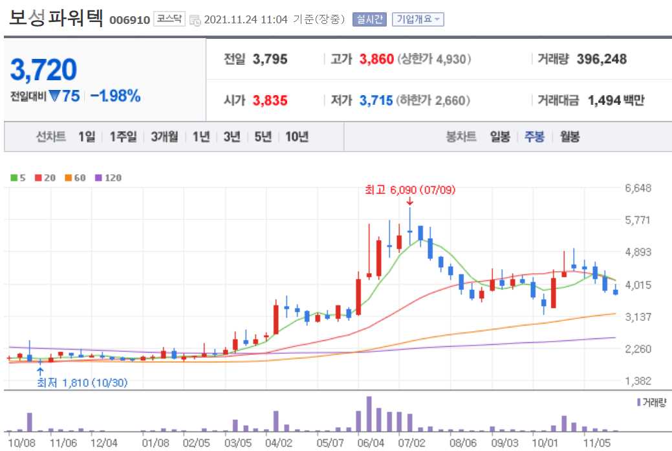
Task: Click the green 5-week moving average legend icon
Action: click(13, 177)
